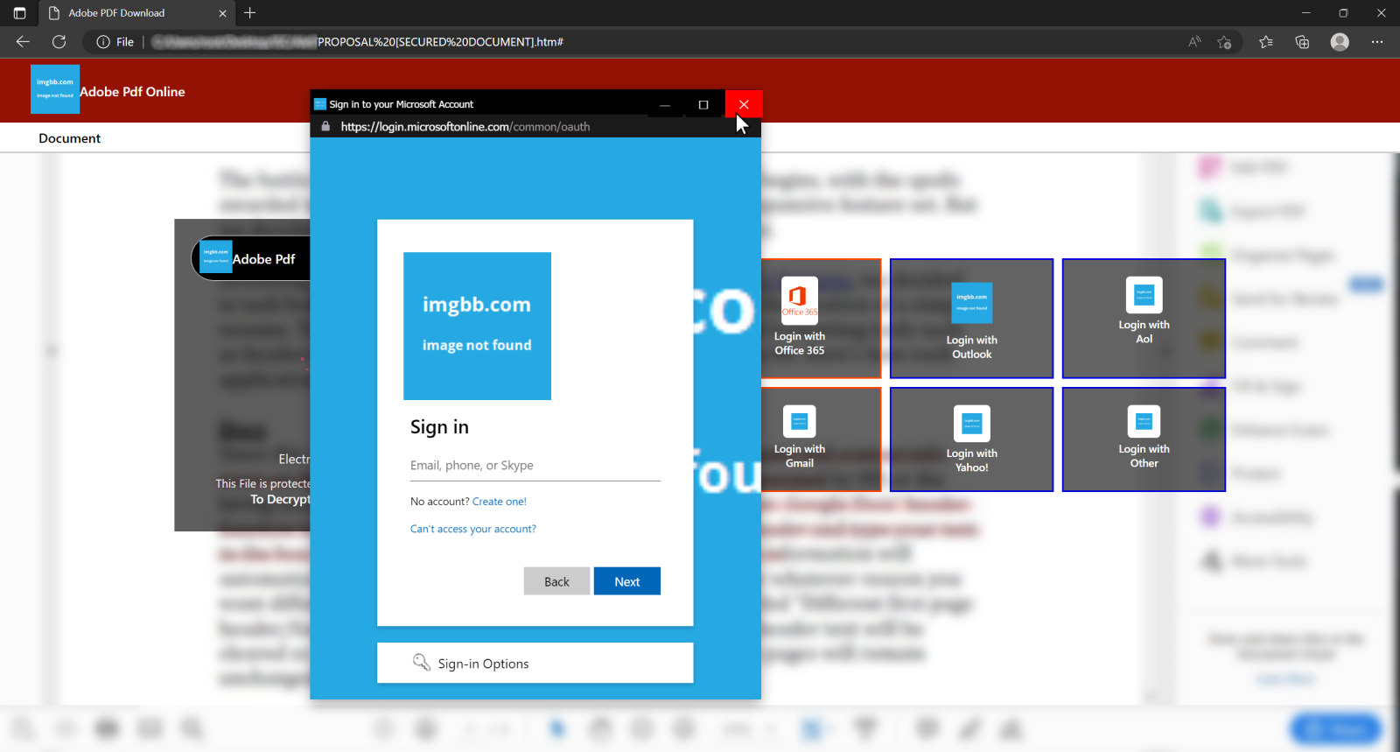Image resolution: width=1400 pixels, height=752 pixels.
Task: Maximize the Microsoft sign-in popup
Action: pyautogui.click(x=703, y=104)
